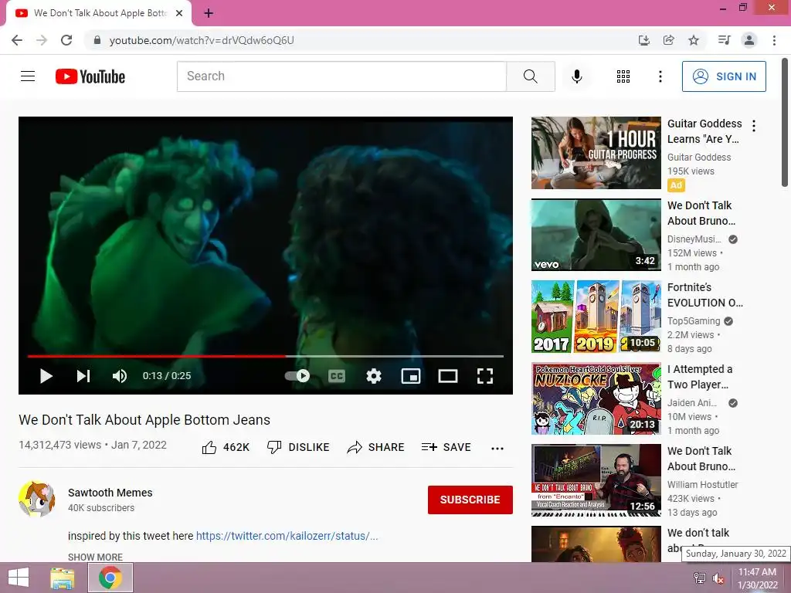Click the address bar URL
The image size is (791, 593).
tap(202, 40)
